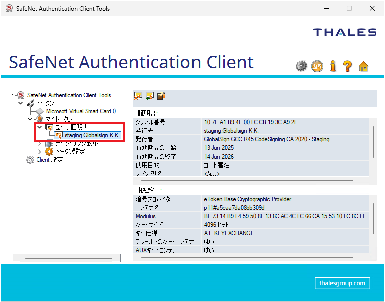Expand the トークン設定 tree node
The image size is (385, 302).
pos(40,152)
